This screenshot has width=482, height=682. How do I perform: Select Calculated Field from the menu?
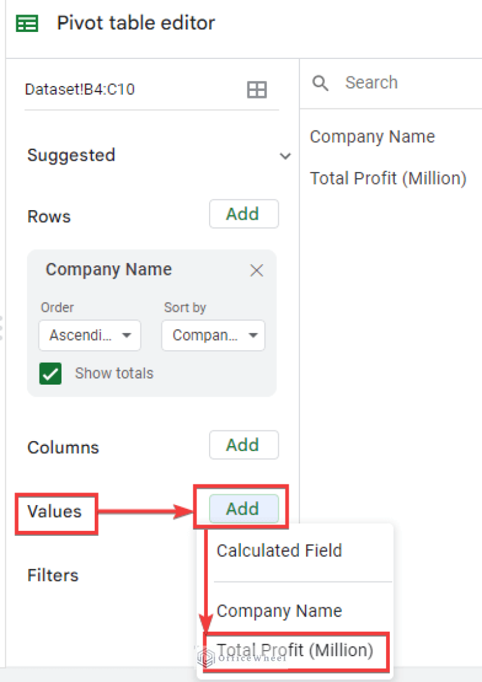click(279, 550)
